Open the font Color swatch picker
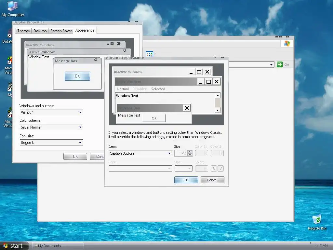The width and height of the screenshot is (333, 250). (201, 169)
